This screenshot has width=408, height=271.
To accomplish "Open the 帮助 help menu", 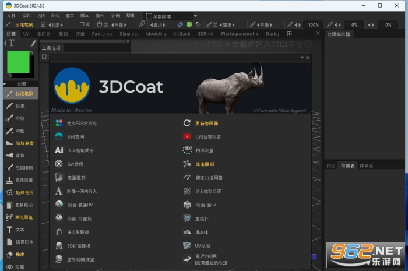I will [131, 16].
